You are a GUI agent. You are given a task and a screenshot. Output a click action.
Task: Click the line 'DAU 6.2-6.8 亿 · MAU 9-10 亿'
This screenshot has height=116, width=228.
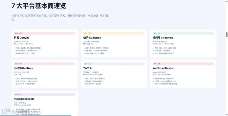(x=163, y=44)
